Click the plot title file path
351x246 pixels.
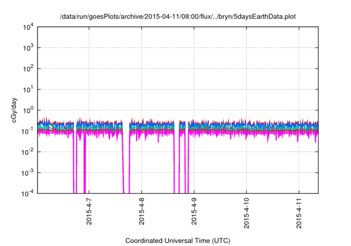[178, 16]
